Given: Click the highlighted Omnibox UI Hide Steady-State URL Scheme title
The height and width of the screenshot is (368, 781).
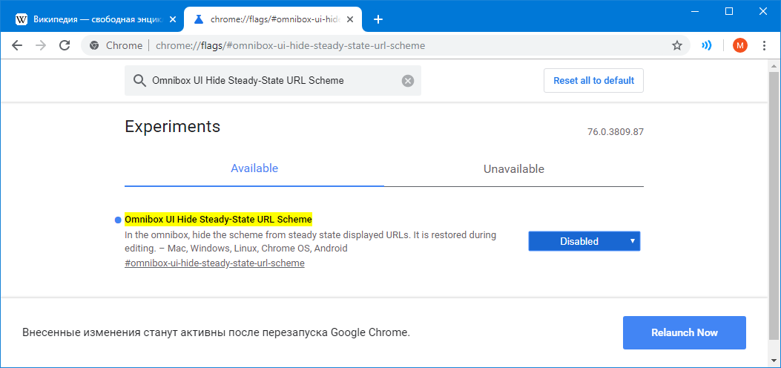Looking at the screenshot, I should pos(218,219).
